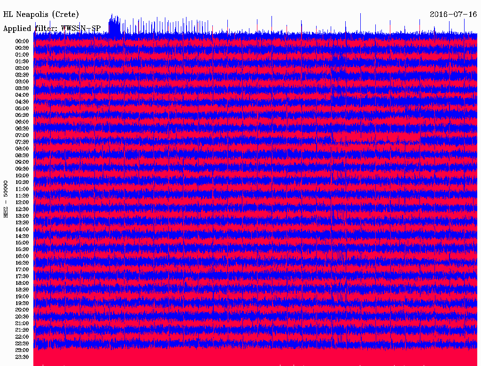The height and width of the screenshot is (366, 481).
Task: Select the 00:00 time row label
Action: tap(22, 41)
